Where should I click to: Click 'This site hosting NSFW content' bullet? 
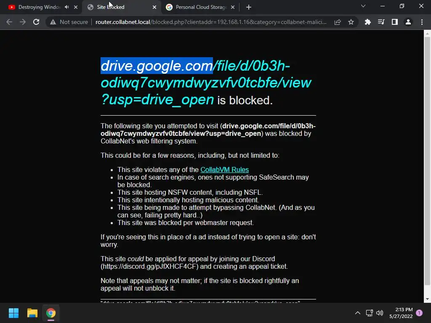pos(190,192)
